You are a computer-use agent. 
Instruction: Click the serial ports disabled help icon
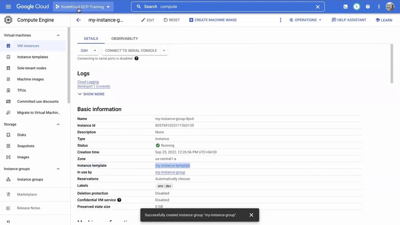tap(137, 58)
